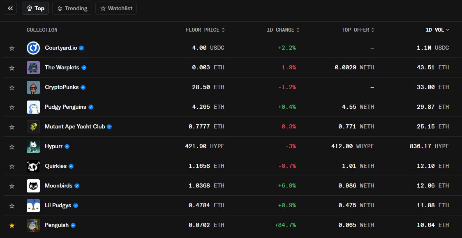Open the Courtyard.io collection avatar

[x=33, y=48]
